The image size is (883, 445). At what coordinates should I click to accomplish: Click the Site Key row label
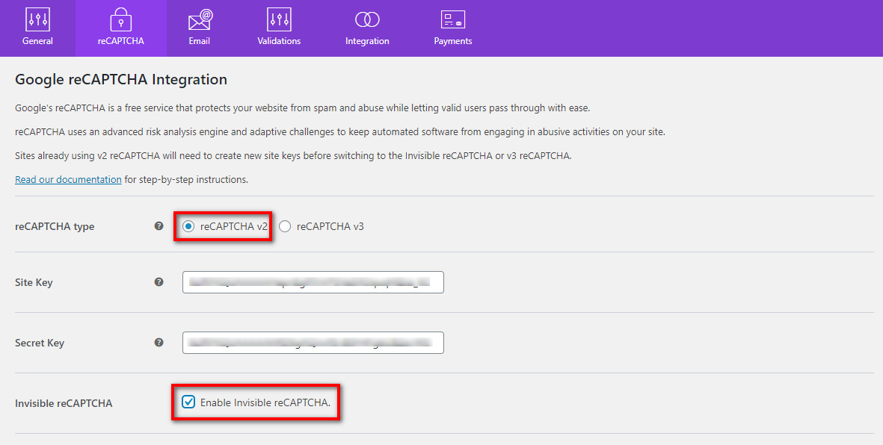click(34, 282)
